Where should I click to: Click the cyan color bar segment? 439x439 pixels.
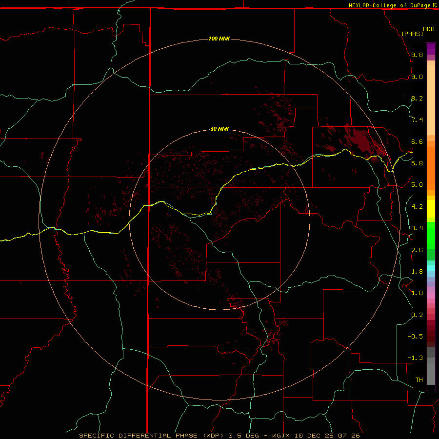click(431, 268)
